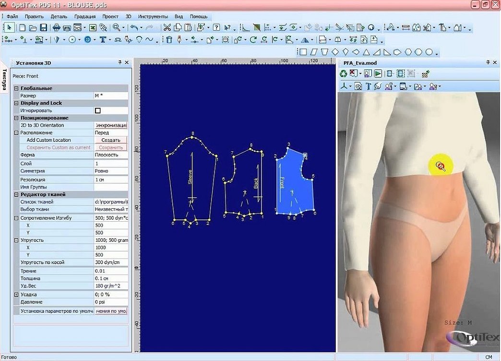This screenshot has width=501, height=361.
Task: Switch to the Текстура side tab
Action: point(4,79)
